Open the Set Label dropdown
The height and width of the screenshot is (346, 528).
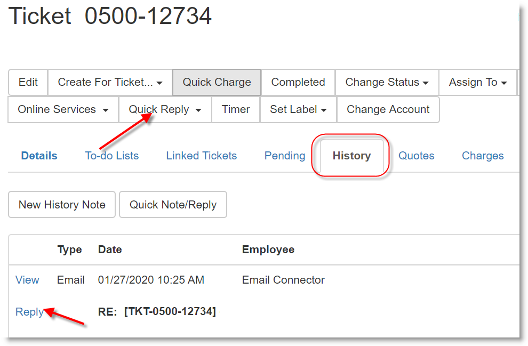(x=298, y=109)
